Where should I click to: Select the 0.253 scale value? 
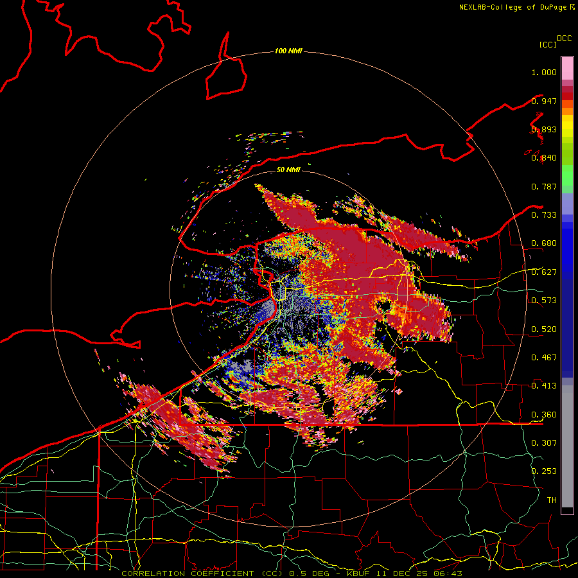(544, 471)
